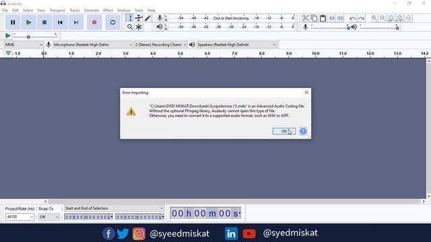Toggle the Loop button
The height and width of the screenshot is (242, 431).
112,22
